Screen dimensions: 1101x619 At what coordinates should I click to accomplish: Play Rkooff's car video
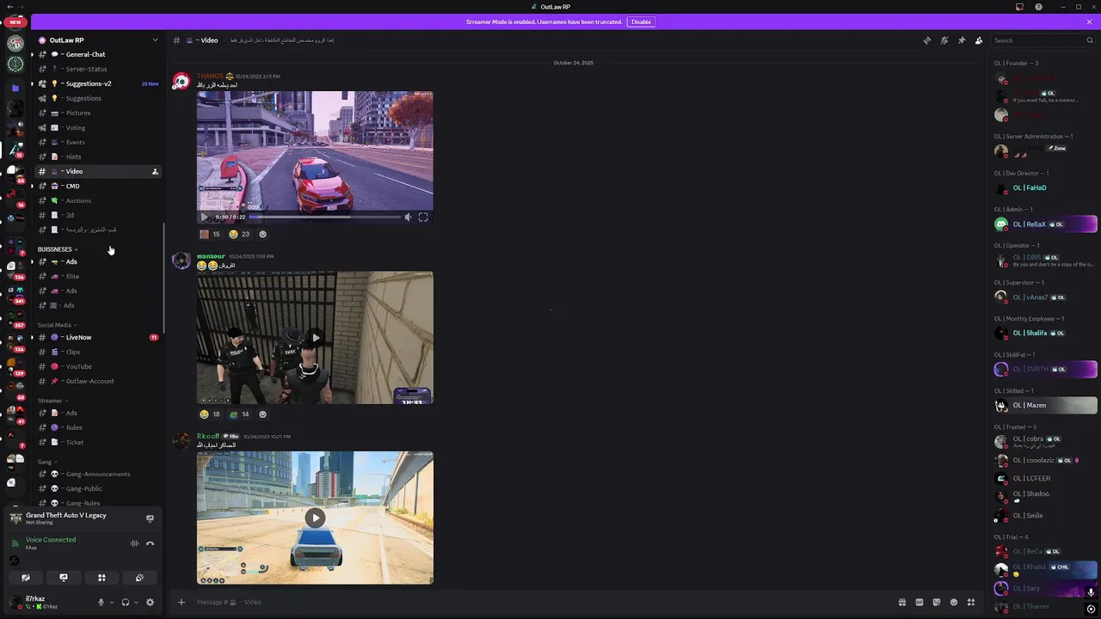tap(316, 518)
